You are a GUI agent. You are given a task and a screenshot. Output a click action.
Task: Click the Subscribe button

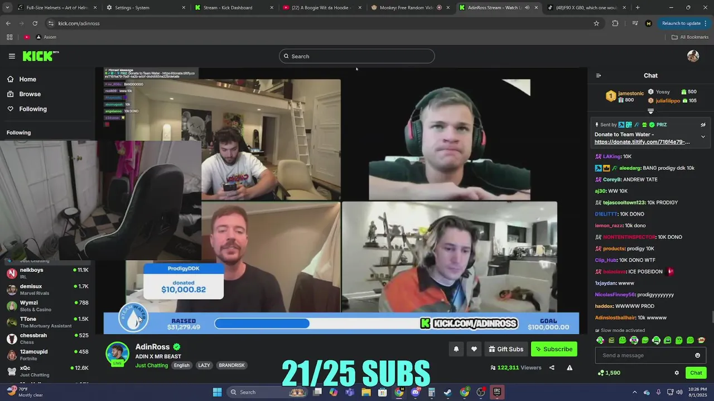pyautogui.click(x=554, y=349)
